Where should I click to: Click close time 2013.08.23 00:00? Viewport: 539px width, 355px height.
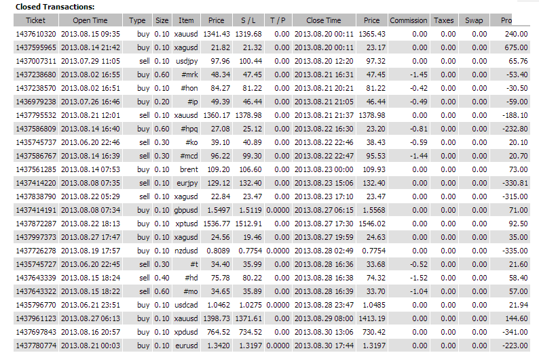click(324, 169)
